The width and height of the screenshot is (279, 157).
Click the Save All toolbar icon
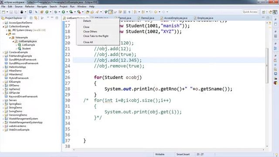[x=16, y=12]
